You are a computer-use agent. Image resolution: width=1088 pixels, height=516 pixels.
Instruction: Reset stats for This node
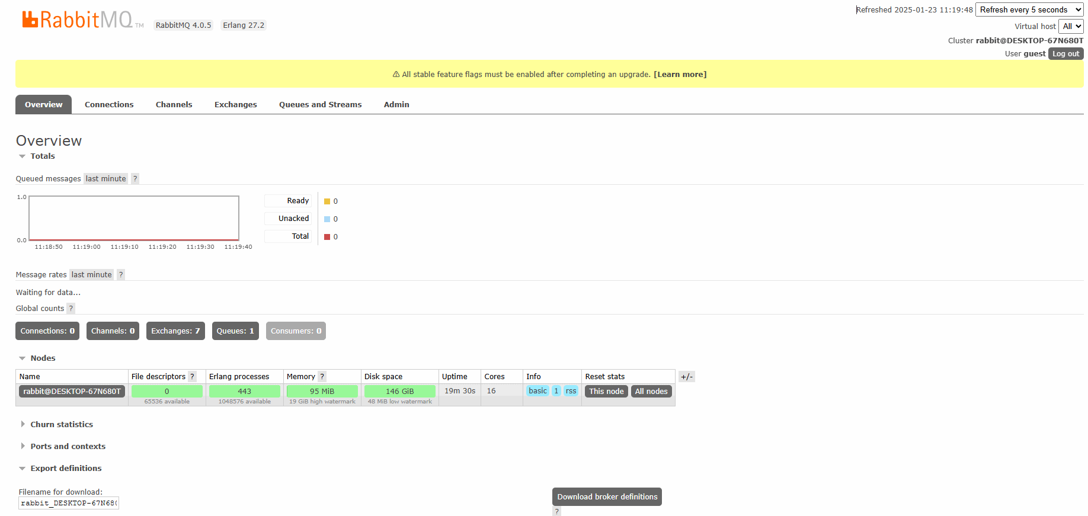coord(606,391)
